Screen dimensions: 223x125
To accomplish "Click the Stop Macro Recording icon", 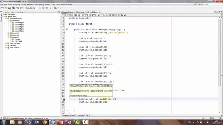I will coord(118,15).
